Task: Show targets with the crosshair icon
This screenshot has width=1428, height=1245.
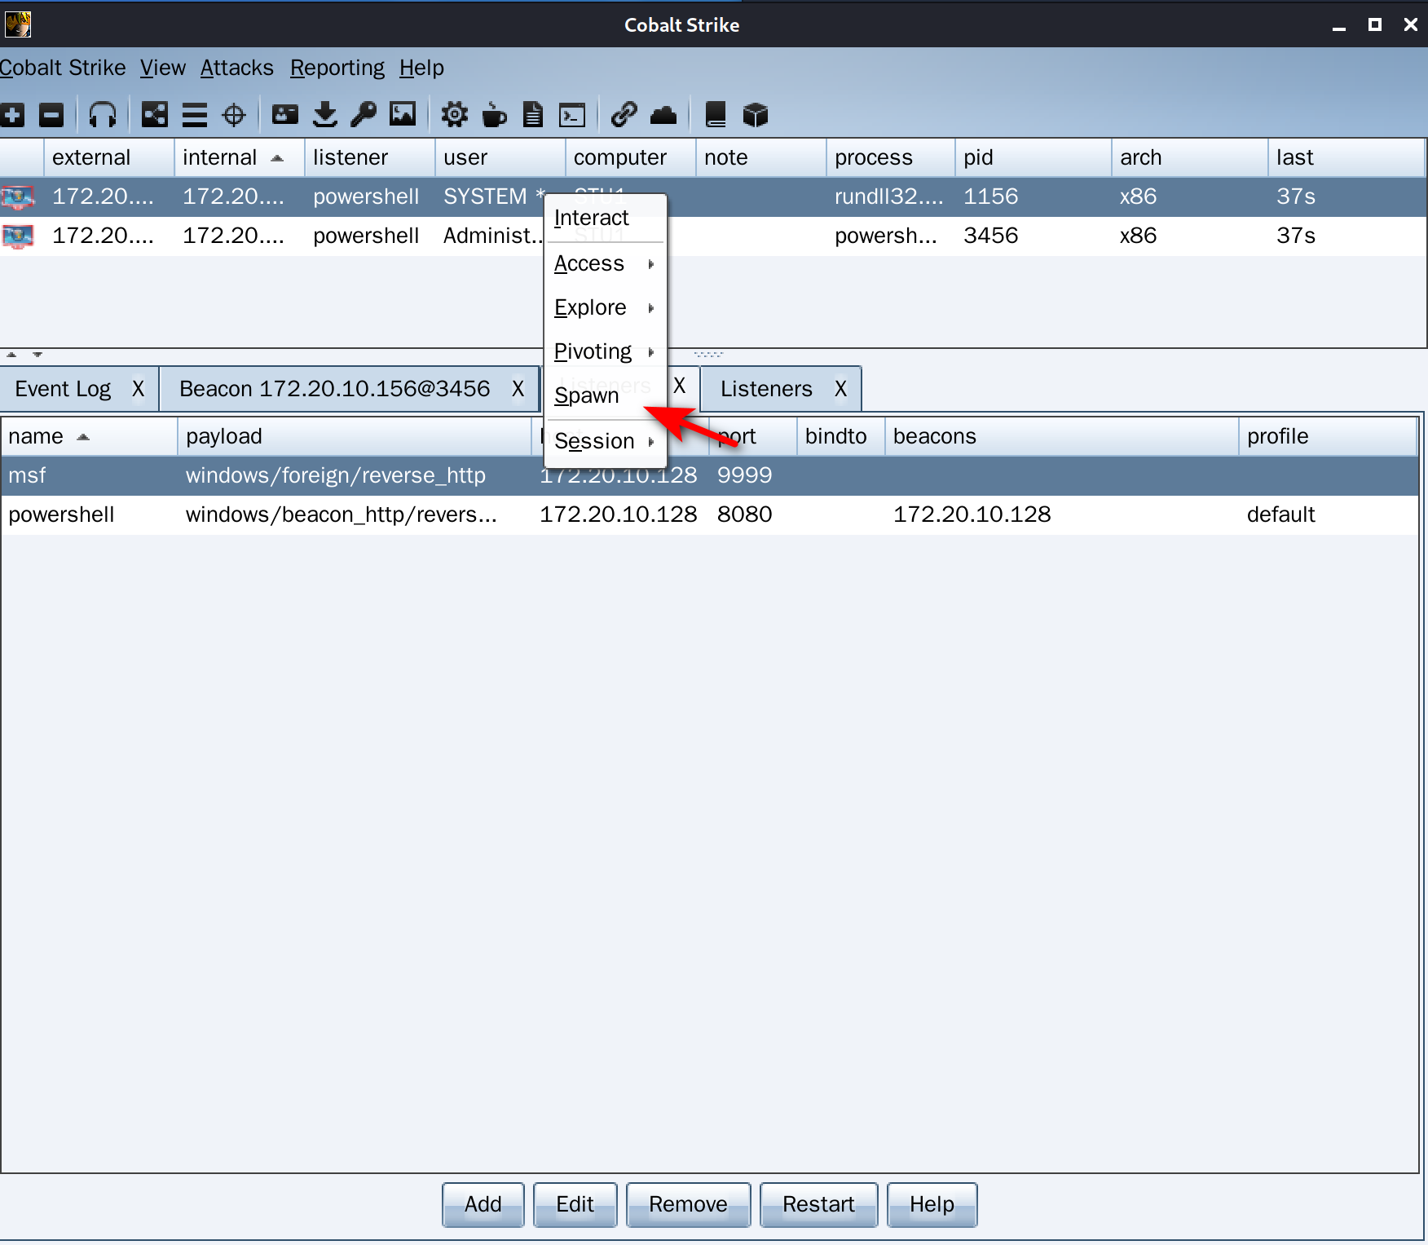Action: click(234, 115)
